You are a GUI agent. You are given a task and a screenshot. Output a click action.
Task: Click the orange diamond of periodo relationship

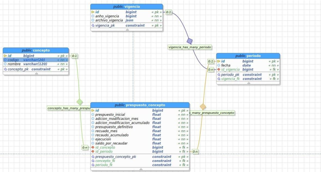(203, 107)
